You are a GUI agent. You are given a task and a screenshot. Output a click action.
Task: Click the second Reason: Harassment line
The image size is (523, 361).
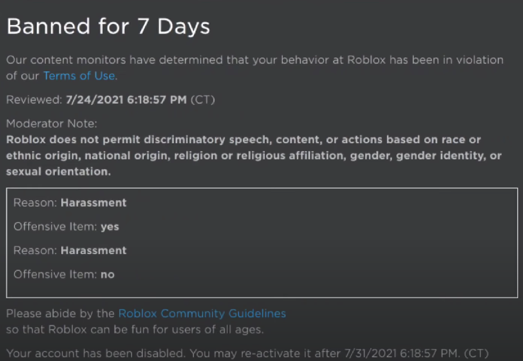point(70,250)
